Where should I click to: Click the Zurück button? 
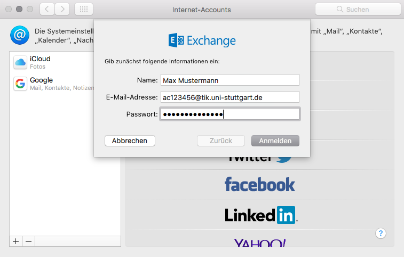pyautogui.click(x=221, y=141)
